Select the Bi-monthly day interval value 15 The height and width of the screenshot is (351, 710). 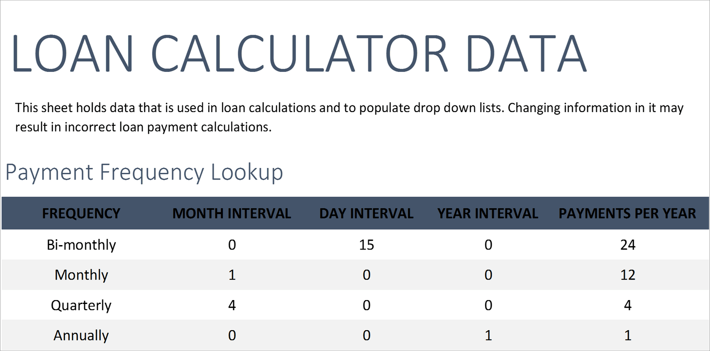(367, 245)
